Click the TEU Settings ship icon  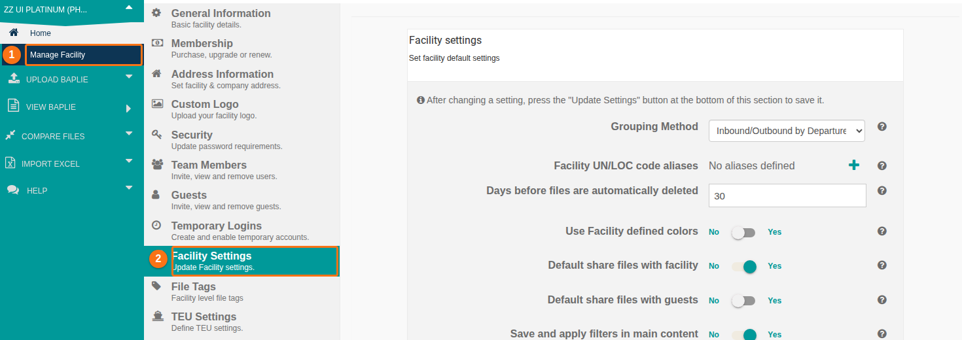coord(157,316)
